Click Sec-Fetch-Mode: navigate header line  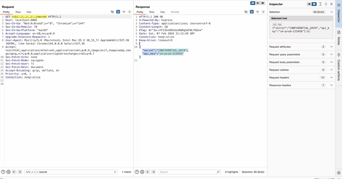click(24, 61)
